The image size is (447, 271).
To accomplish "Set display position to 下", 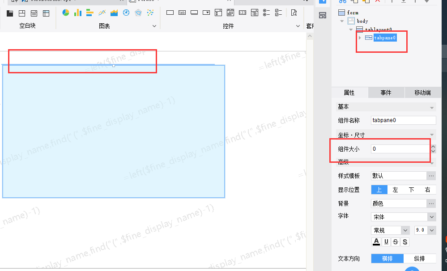I will pos(411,190).
